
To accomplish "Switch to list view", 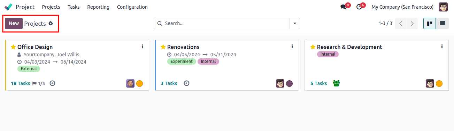I will [442, 23].
